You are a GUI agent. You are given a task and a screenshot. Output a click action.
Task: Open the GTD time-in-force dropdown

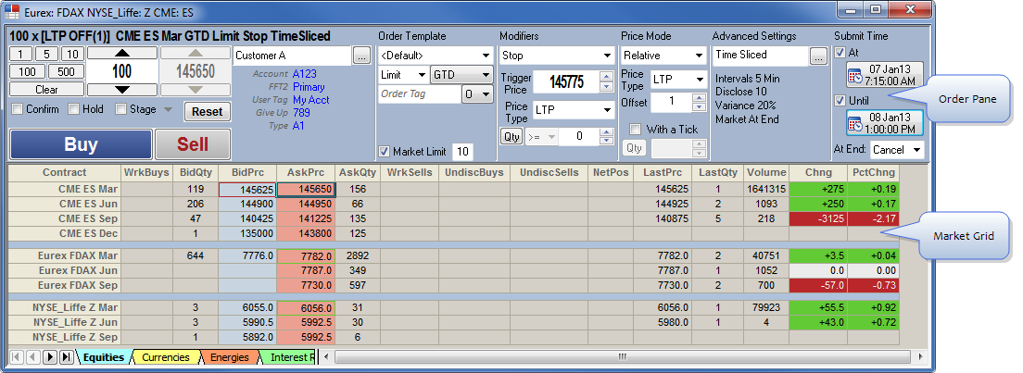pyautogui.click(x=486, y=75)
